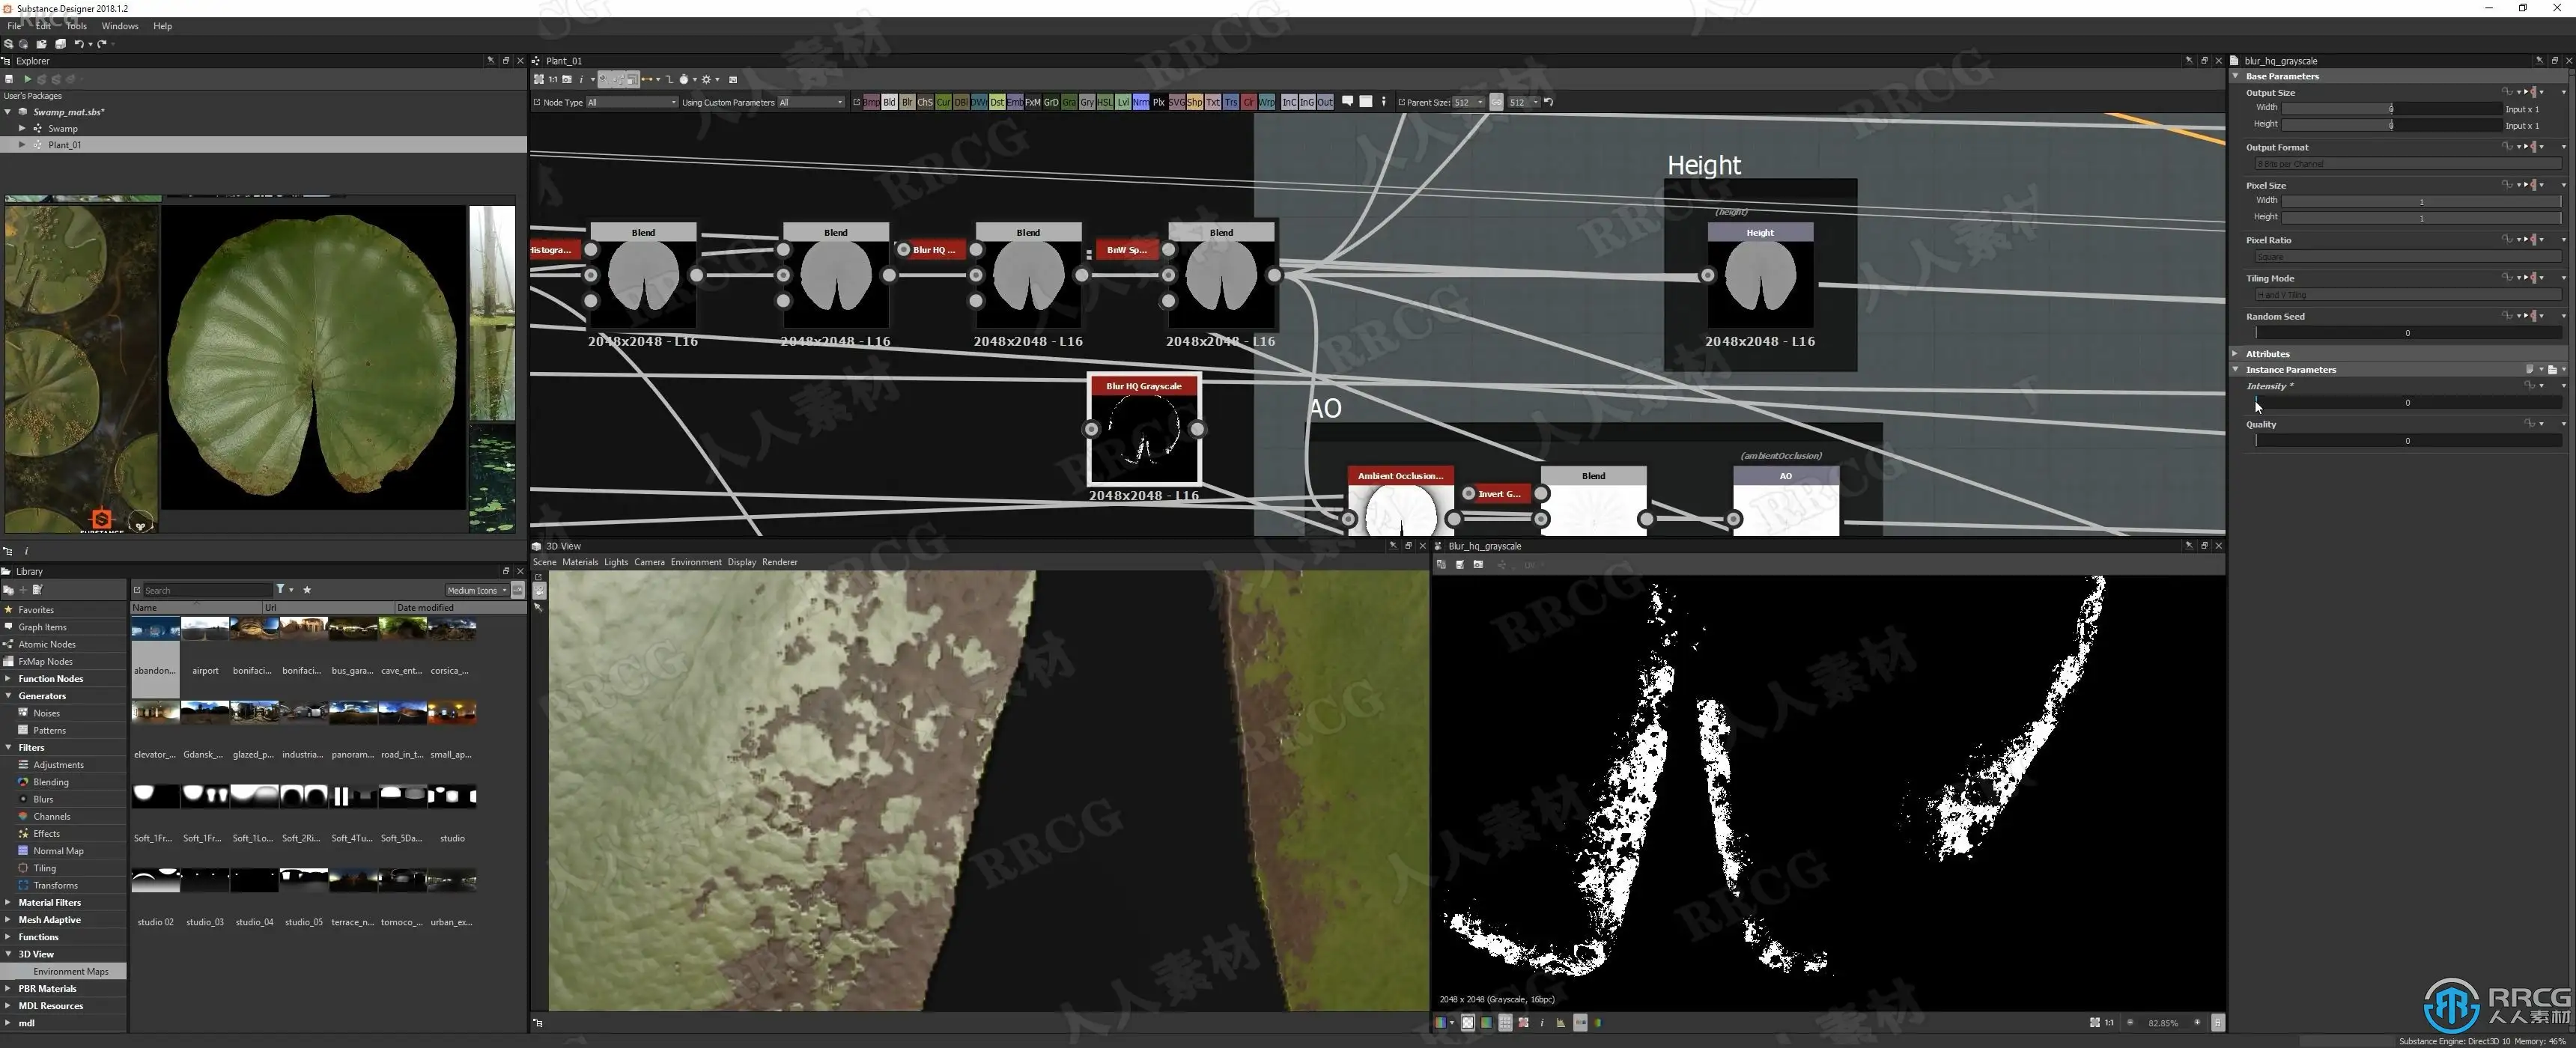This screenshot has height=1048, width=2576.
Task: Click the Out output node icon
Action: tap(1324, 102)
